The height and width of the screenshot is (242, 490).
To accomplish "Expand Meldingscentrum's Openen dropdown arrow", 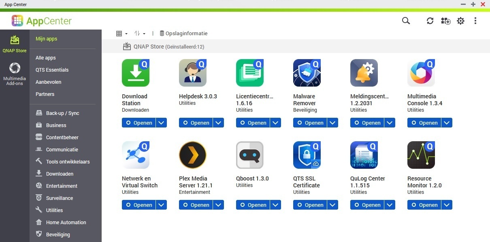I will click(x=390, y=123).
